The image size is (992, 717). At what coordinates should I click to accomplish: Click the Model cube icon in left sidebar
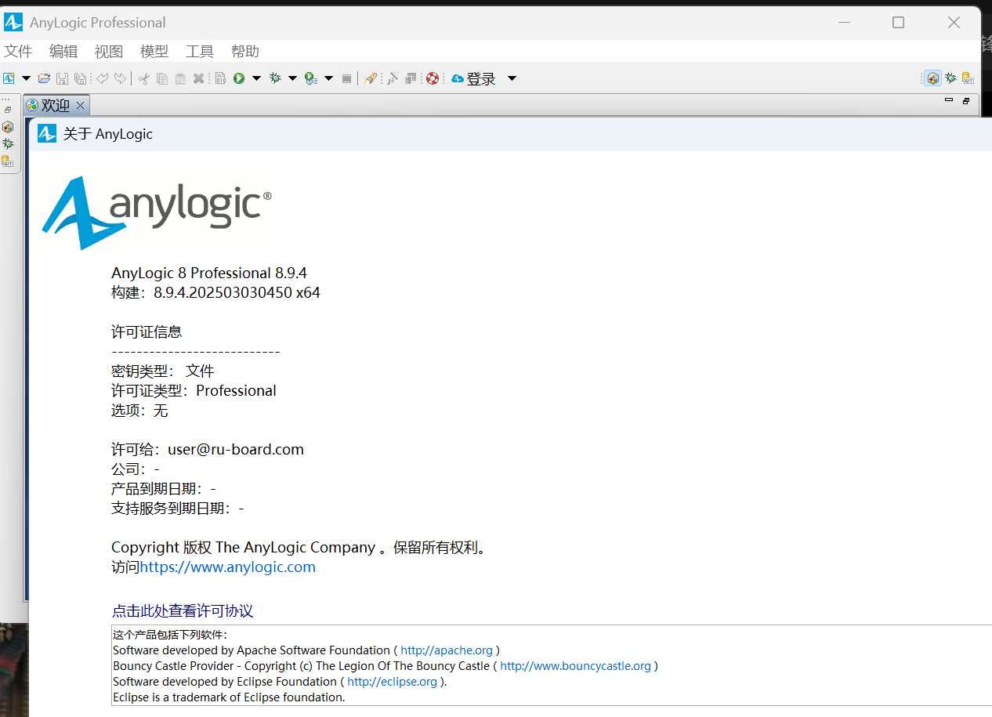[8, 126]
